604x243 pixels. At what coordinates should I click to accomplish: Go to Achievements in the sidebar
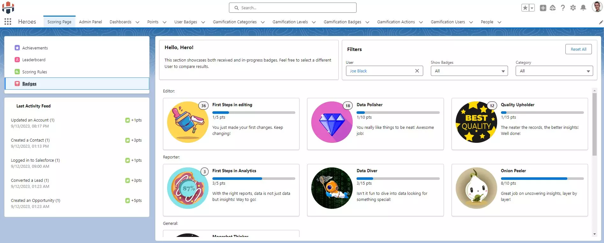click(35, 48)
